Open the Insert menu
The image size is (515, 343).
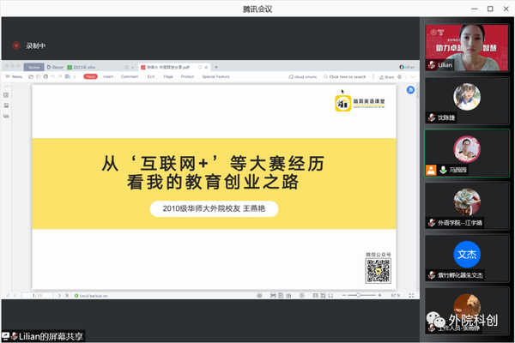[x=108, y=76]
